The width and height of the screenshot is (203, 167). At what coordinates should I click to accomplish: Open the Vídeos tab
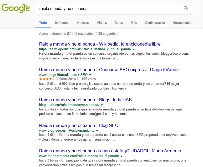[102, 23]
